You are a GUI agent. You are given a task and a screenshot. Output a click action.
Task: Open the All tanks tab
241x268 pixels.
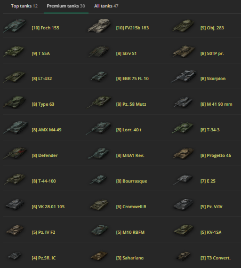pyautogui.click(x=106, y=6)
